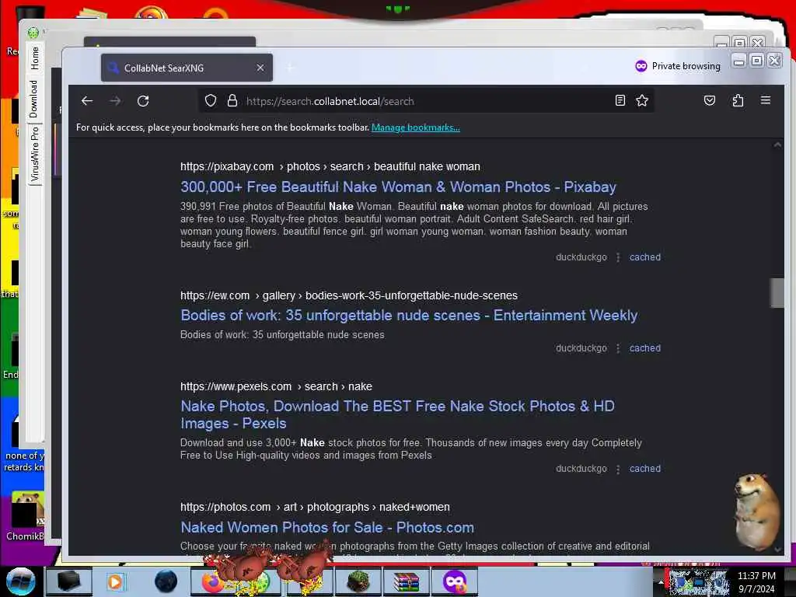Click the forward navigation arrow

pos(115,101)
